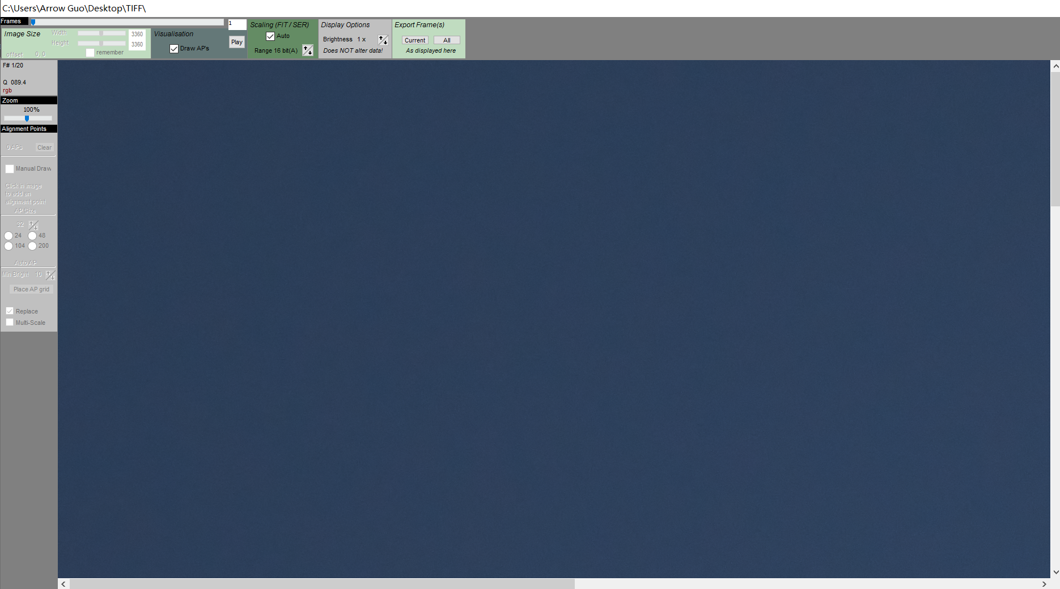Image resolution: width=1060 pixels, height=589 pixels.
Task: Enable the Manual Draw checkbox
Action: pos(10,169)
